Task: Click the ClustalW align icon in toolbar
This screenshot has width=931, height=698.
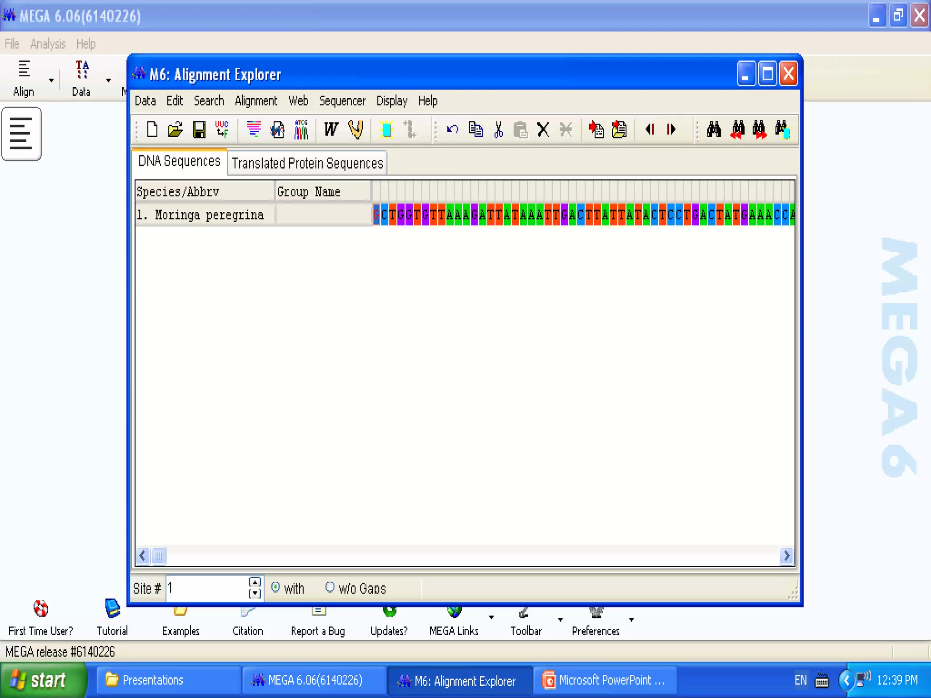Action: pos(331,130)
